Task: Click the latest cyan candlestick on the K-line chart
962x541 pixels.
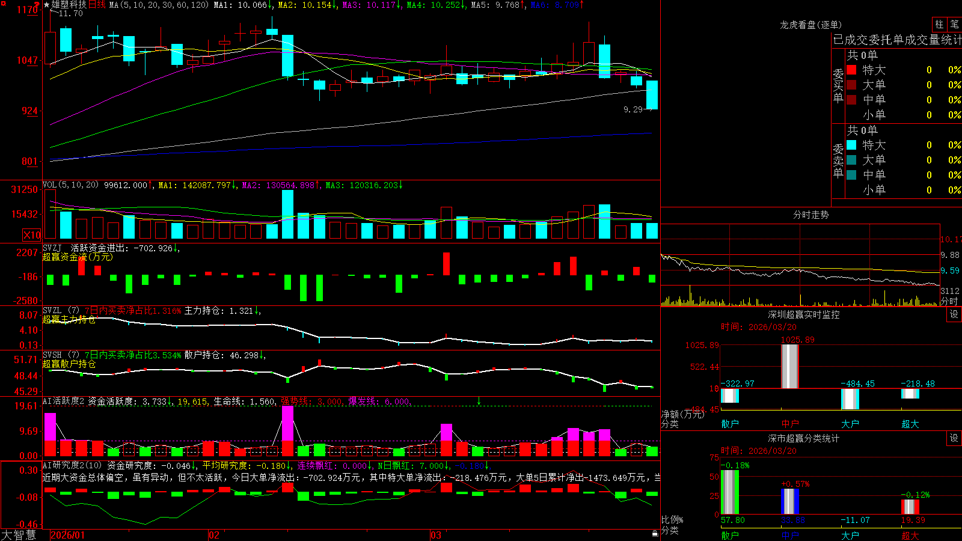Action: point(652,94)
